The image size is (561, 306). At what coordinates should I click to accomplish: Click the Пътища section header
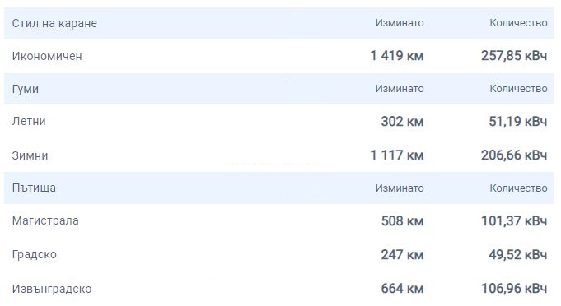tap(279, 188)
